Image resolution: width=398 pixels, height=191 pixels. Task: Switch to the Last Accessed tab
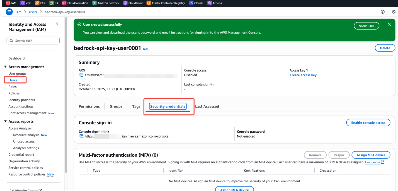(x=207, y=106)
